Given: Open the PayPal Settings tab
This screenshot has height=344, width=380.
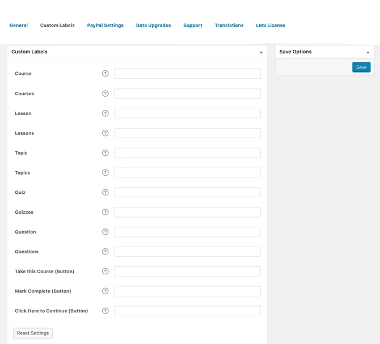Looking at the screenshot, I should coord(105,26).
